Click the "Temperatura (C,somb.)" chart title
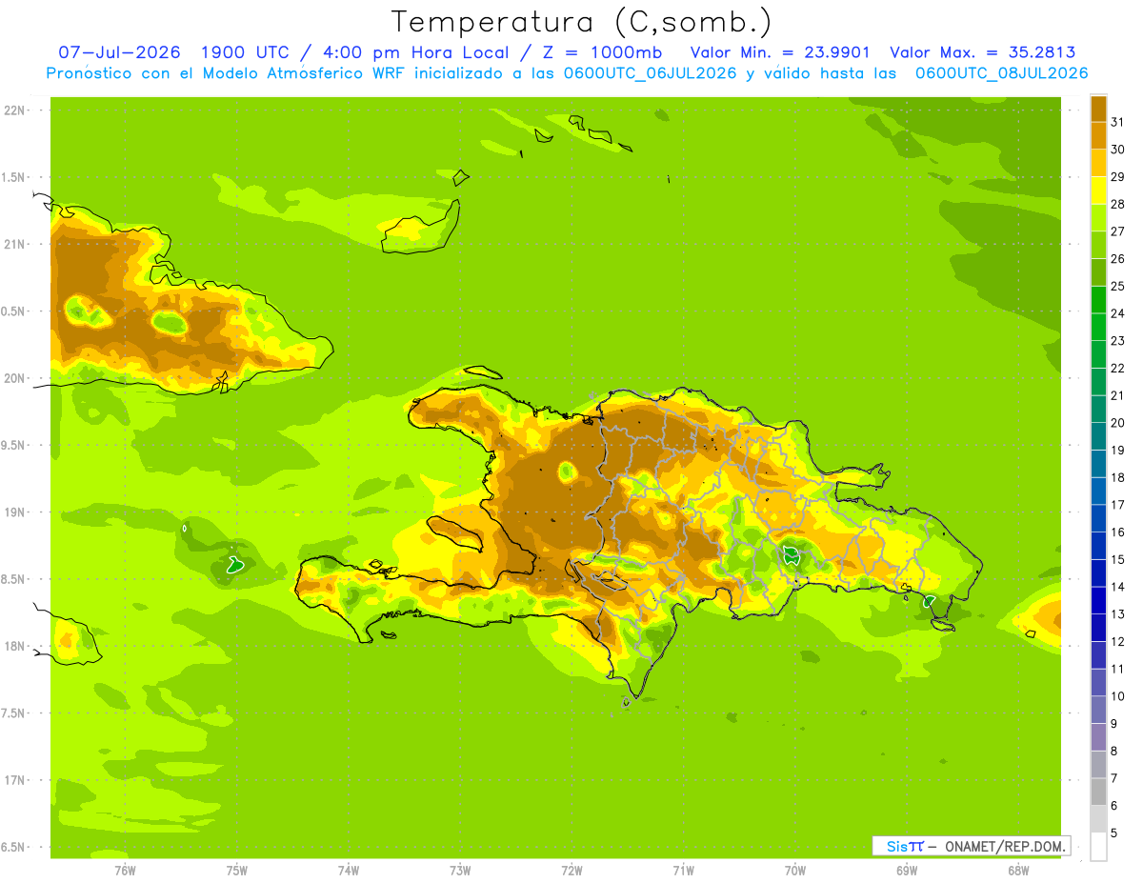Image resolution: width=1143 pixels, height=883 pixels. (580, 22)
